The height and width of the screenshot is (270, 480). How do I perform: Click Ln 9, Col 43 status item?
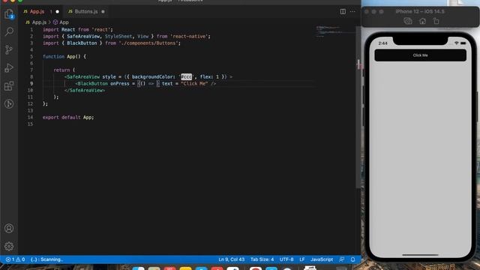[x=232, y=259]
